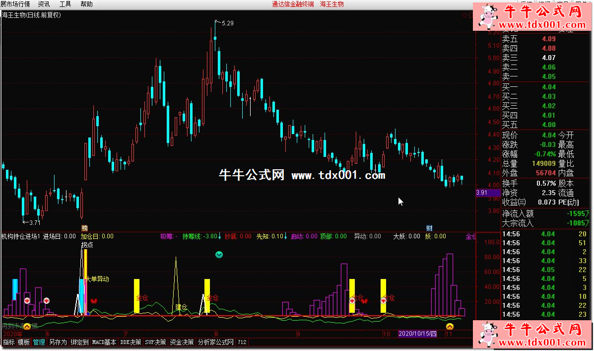Click the 3.71 low price label
The height and width of the screenshot is (351, 594).
tap(34, 222)
